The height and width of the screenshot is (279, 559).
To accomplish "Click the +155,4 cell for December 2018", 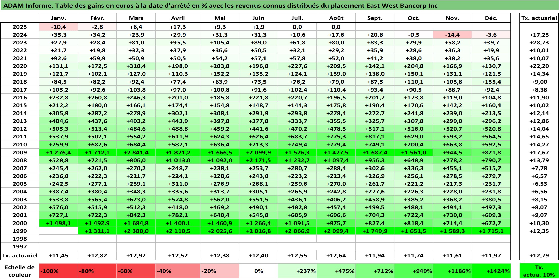I will coord(491,82).
